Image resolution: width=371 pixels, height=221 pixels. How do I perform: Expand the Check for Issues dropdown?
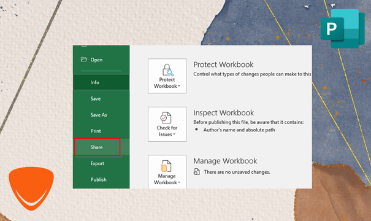pos(167,124)
